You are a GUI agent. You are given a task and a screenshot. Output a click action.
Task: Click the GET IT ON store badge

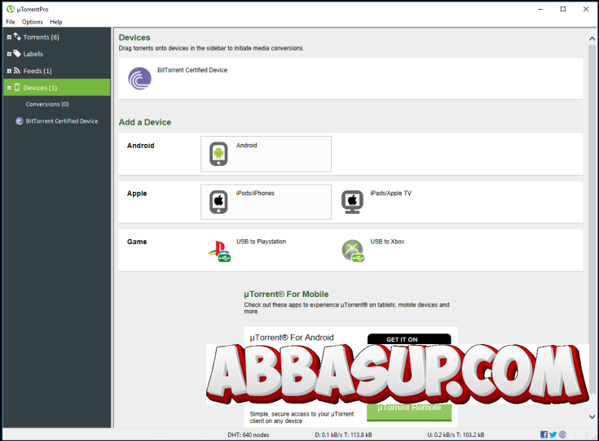(409, 338)
